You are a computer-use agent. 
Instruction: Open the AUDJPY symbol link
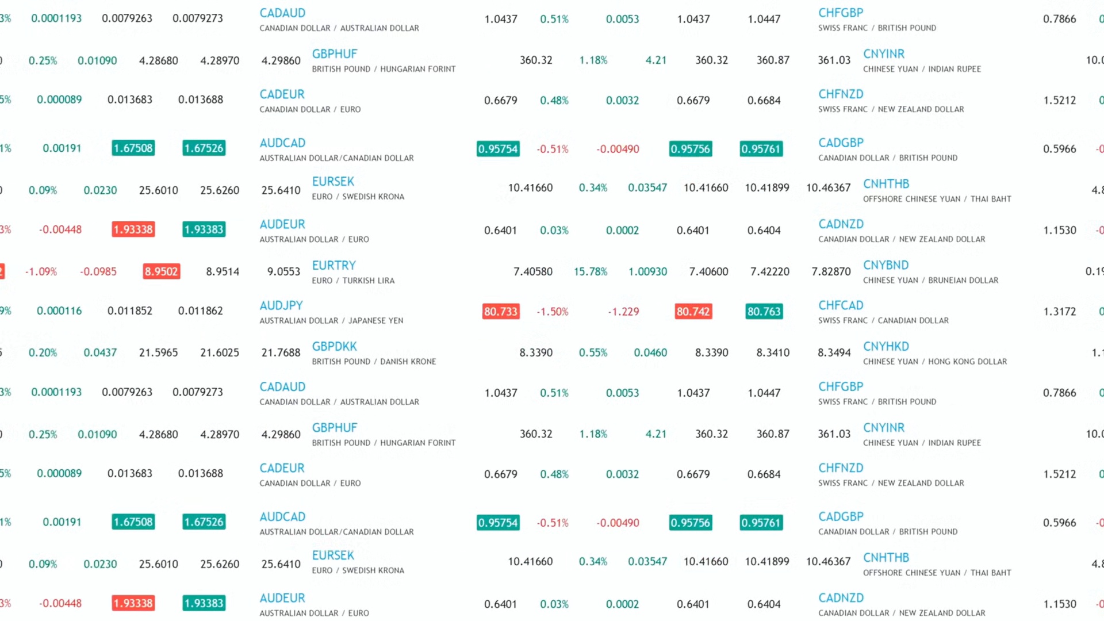point(281,306)
